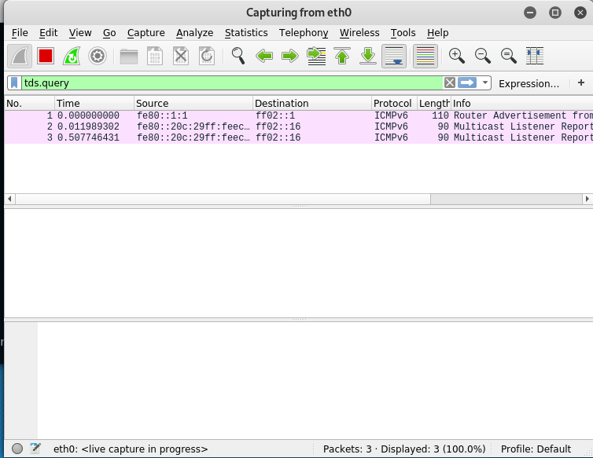
Task: Jump to the last packet icon
Action: click(368, 57)
